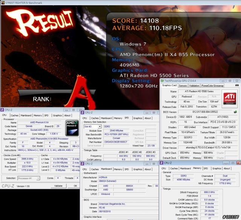Click the BIOS Version 012.017.000.004.035522 field
The image size is (241, 220).
pyautogui.click(x=205, y=112)
